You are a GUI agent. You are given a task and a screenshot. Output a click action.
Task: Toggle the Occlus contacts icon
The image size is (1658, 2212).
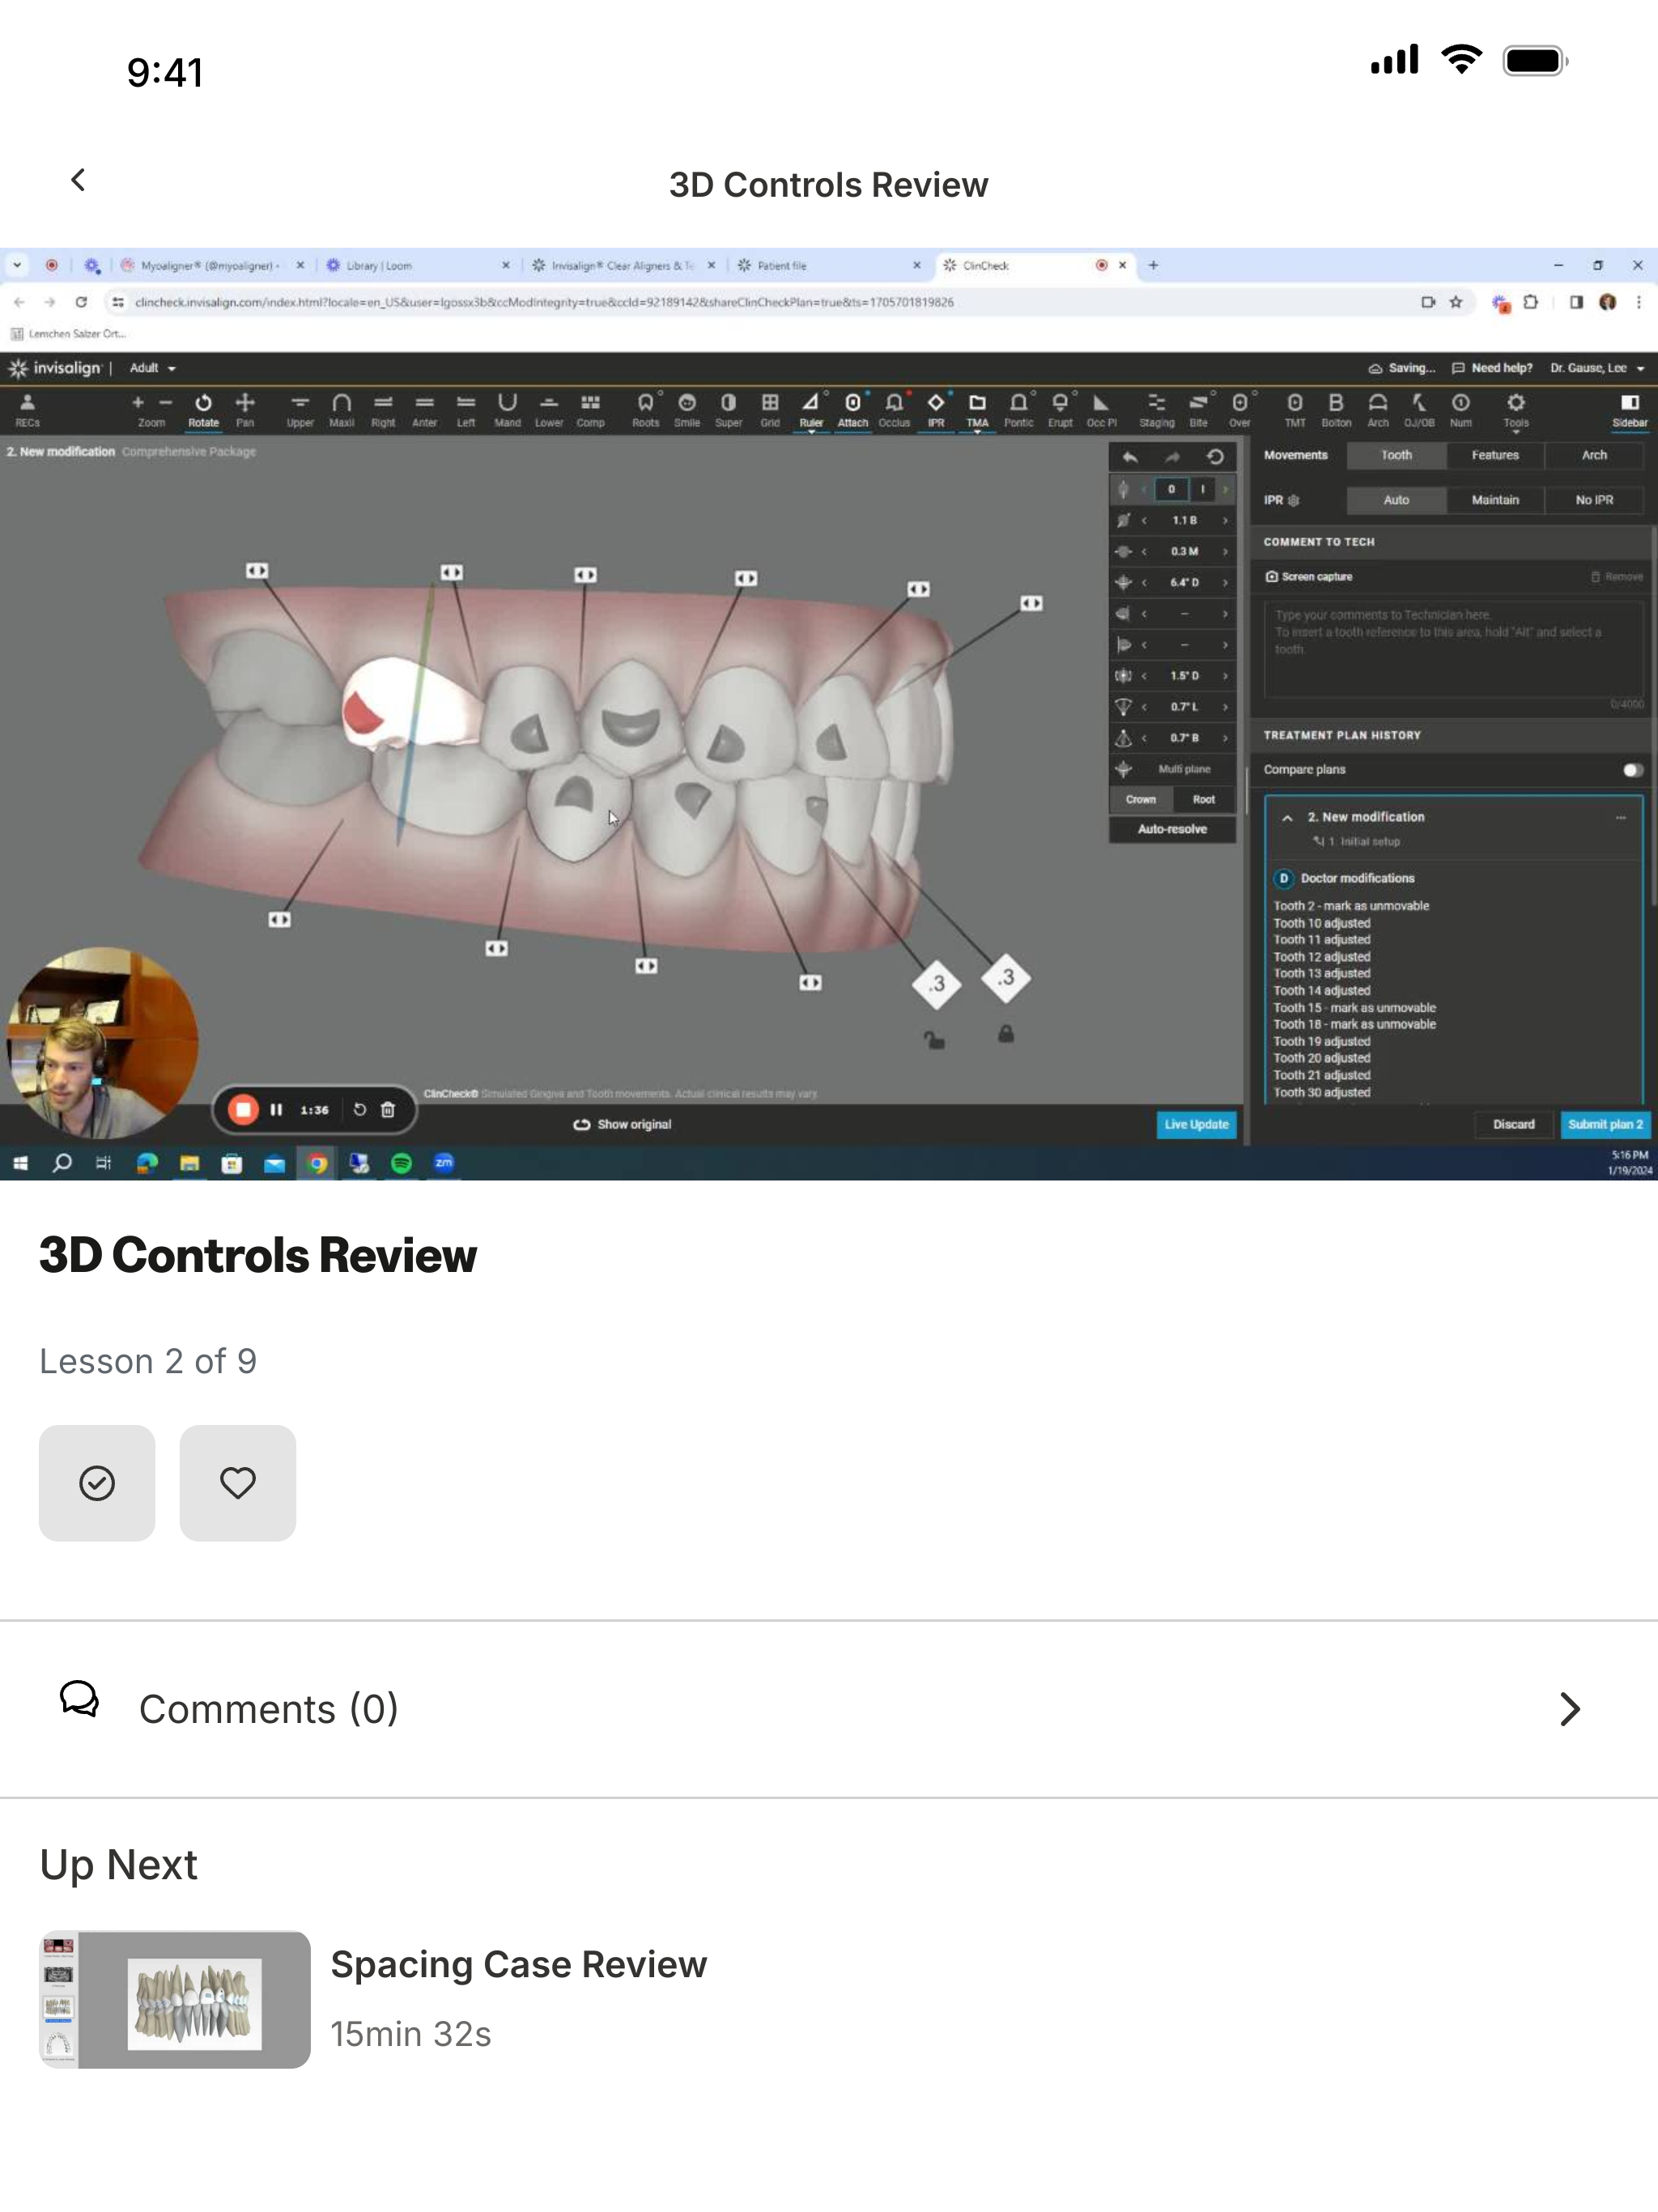click(895, 409)
